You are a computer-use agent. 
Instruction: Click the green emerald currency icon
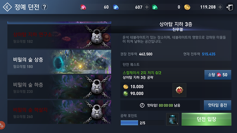[x=155, y=7]
